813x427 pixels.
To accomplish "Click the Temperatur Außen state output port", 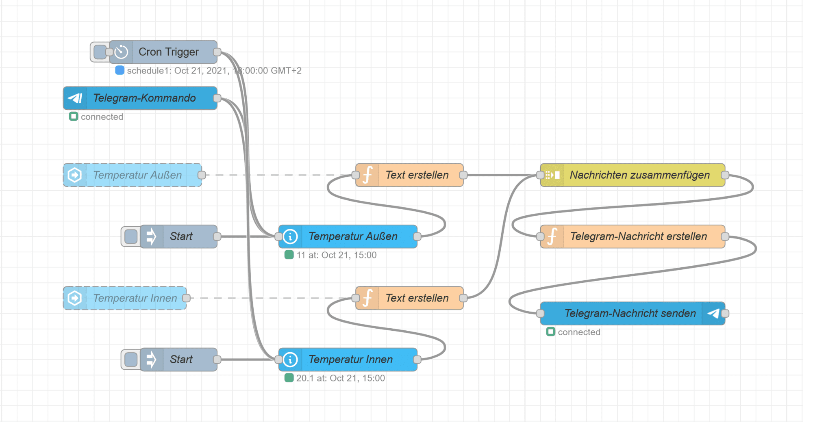I will pyautogui.click(x=417, y=236).
